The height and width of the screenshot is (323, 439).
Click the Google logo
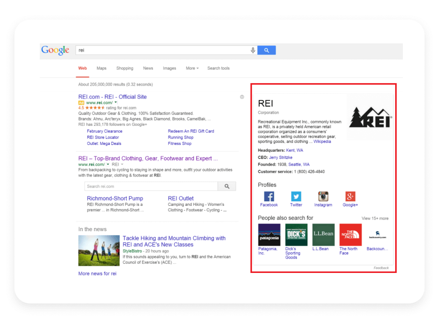[x=55, y=50]
